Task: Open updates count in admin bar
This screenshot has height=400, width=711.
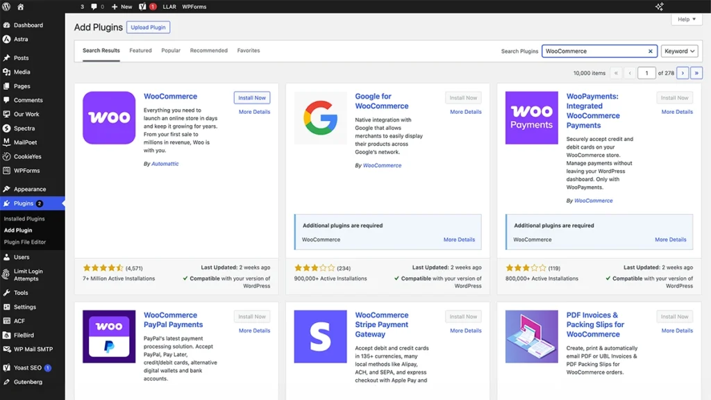Action: [82, 7]
